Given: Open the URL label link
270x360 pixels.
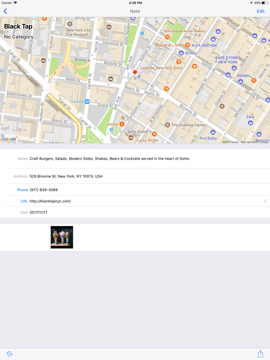Looking at the screenshot, I should 24,201.
